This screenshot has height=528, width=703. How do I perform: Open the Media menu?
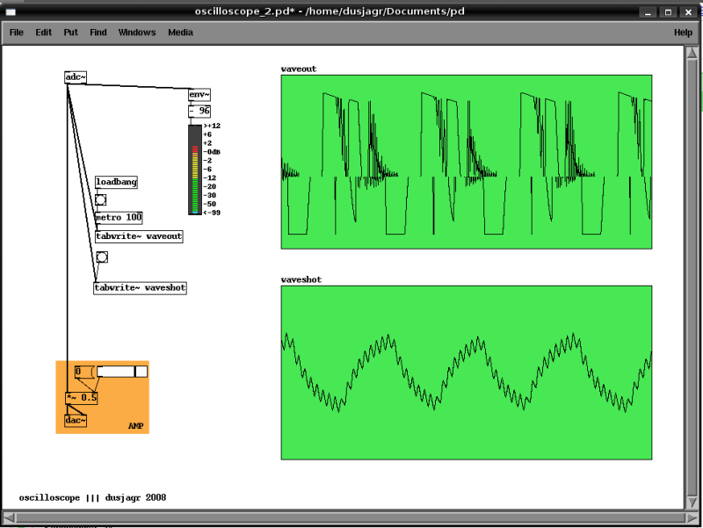[x=180, y=33]
